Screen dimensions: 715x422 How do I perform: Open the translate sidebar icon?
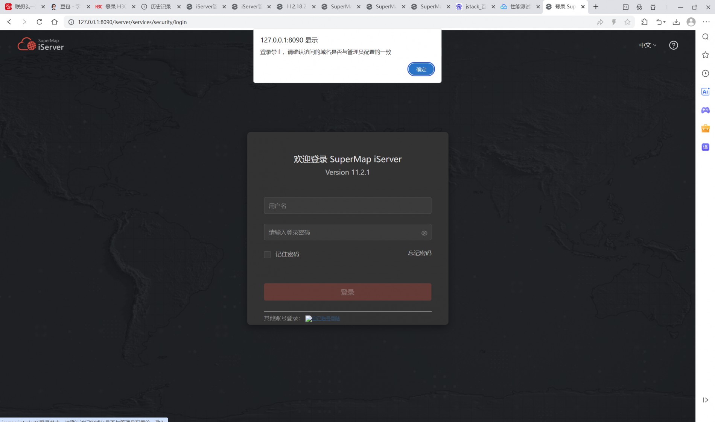point(705,147)
